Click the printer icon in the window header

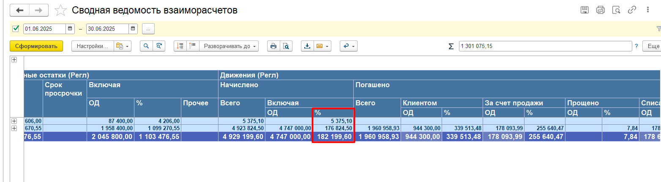click(601, 10)
